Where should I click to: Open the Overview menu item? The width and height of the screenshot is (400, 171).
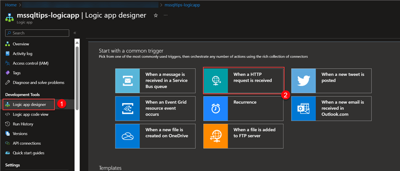pyautogui.click(x=21, y=44)
